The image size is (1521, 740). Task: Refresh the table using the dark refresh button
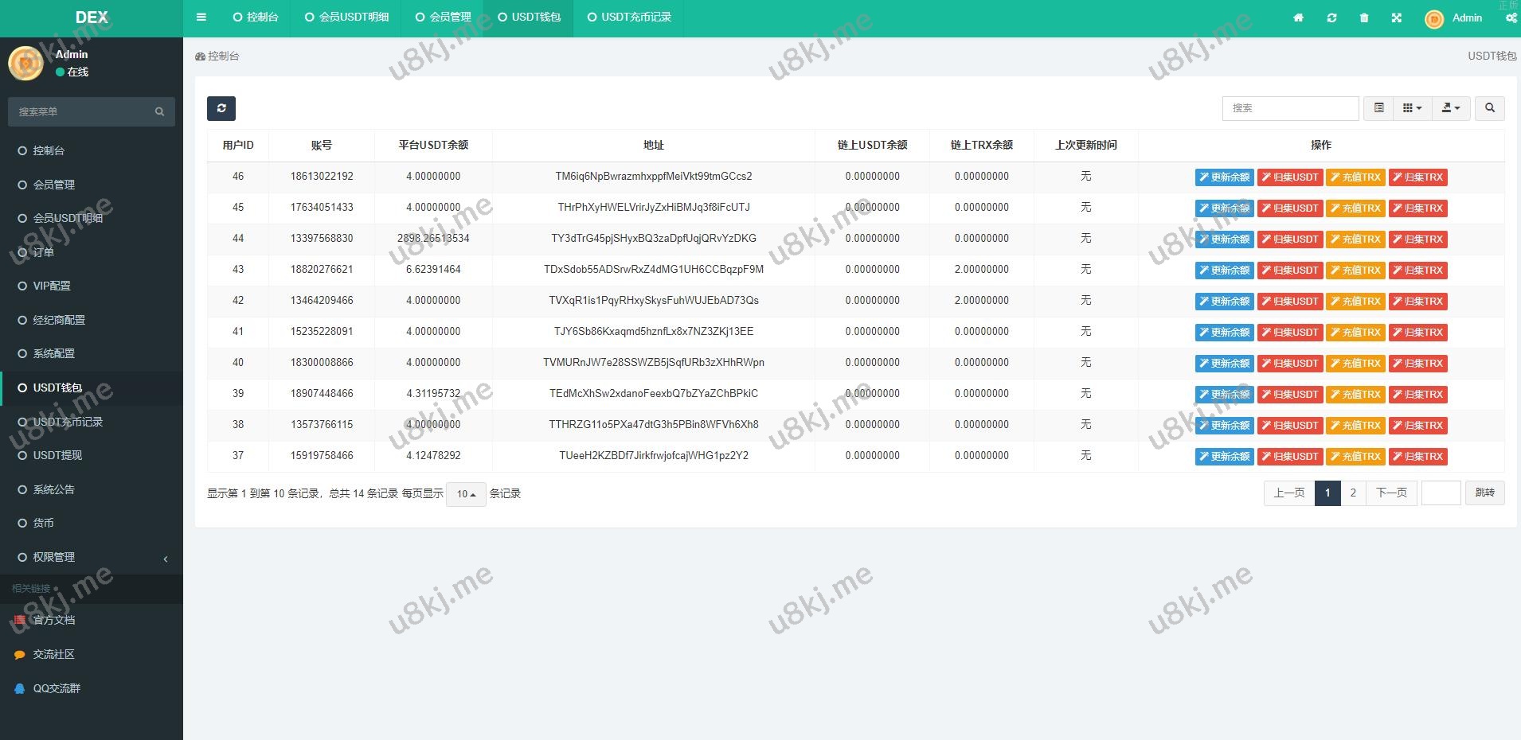(221, 108)
